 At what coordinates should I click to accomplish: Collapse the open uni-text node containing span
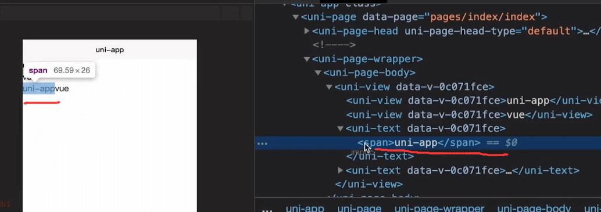(340, 128)
